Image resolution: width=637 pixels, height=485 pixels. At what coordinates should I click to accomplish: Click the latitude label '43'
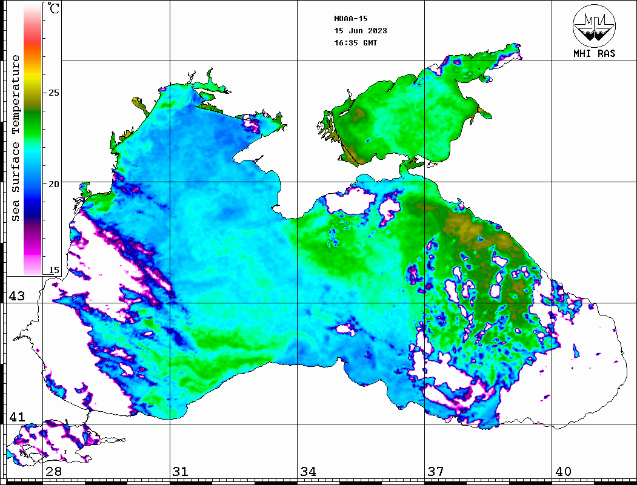17,296
